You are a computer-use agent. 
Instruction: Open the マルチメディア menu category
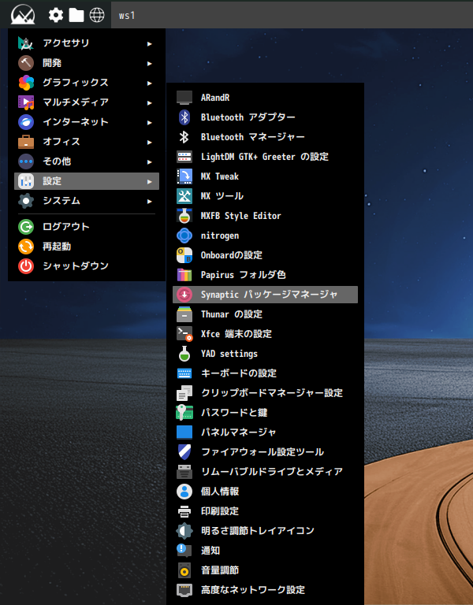click(x=87, y=102)
